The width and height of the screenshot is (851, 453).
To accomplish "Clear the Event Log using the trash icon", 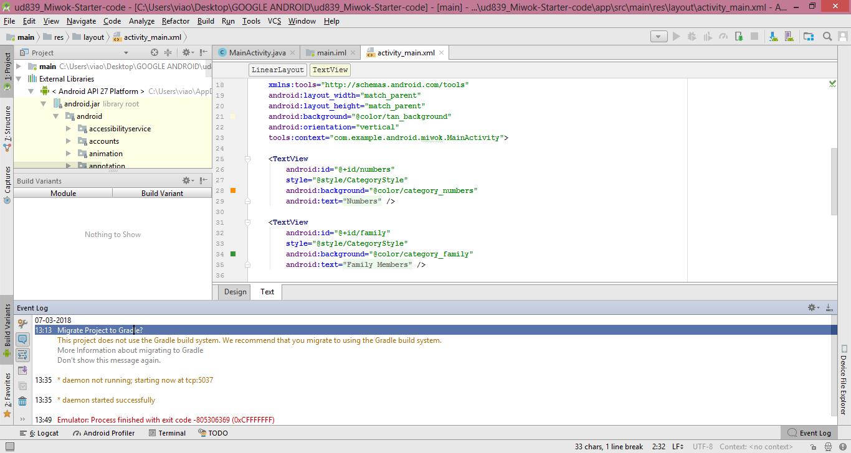I will click(x=23, y=401).
